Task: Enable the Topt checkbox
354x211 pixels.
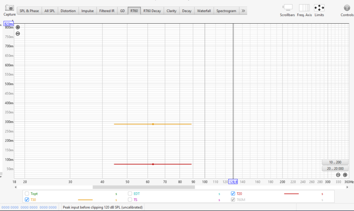Action: click(27, 194)
